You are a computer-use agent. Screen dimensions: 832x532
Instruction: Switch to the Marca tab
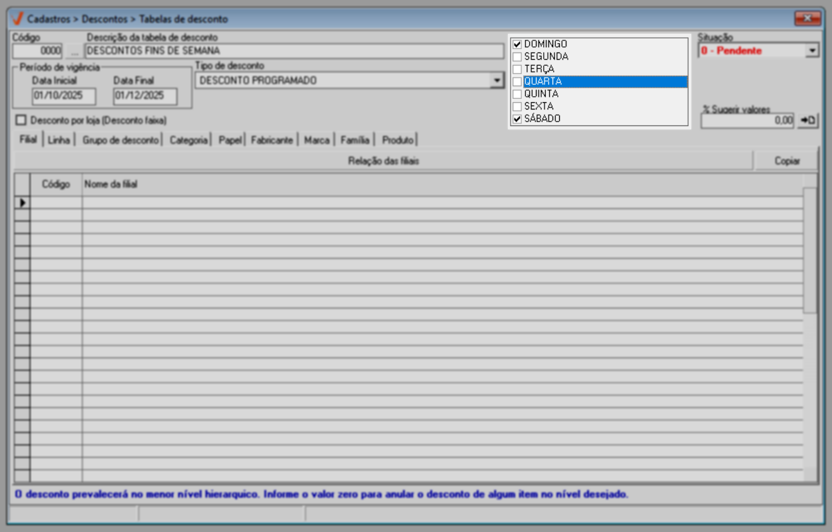317,140
